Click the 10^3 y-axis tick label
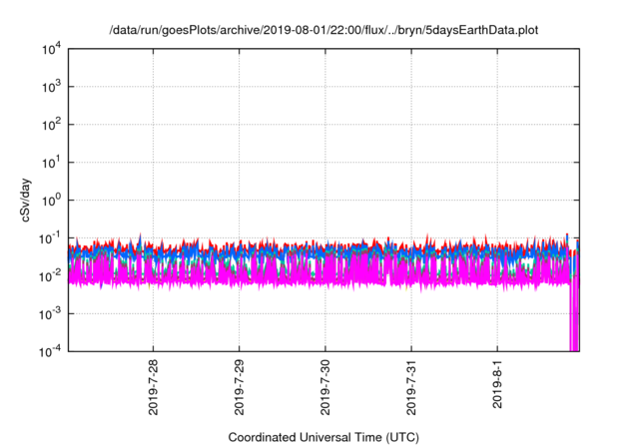 coord(51,87)
